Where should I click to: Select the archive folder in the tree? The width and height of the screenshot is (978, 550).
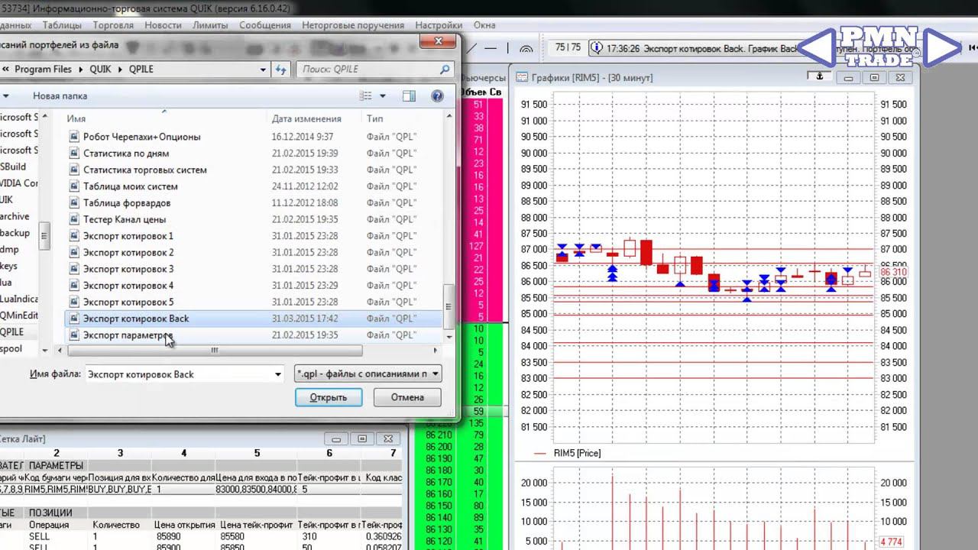[15, 216]
